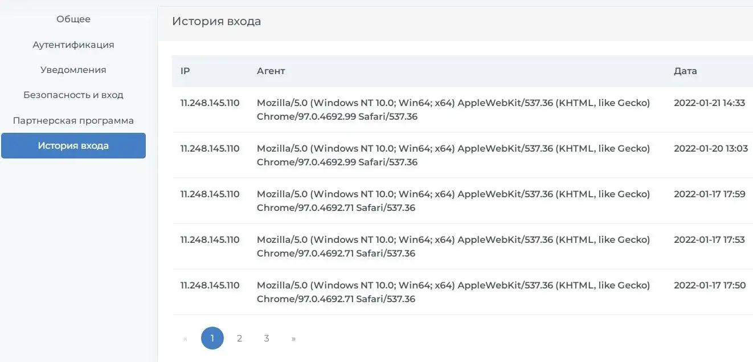Select the 2022-01-20 13:03 date cell
Screen dimensions: 753x362
710,149
